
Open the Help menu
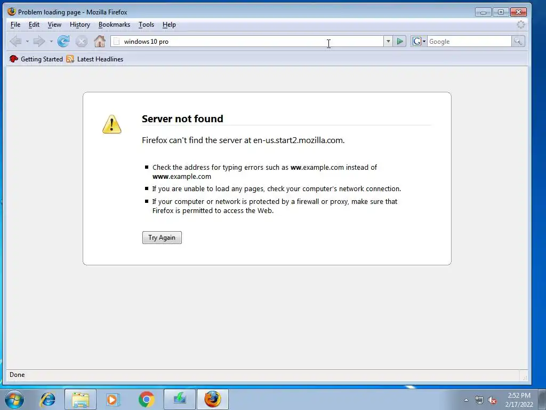[x=169, y=25]
